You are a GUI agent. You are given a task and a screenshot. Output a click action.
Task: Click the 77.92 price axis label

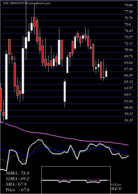(129, 12)
